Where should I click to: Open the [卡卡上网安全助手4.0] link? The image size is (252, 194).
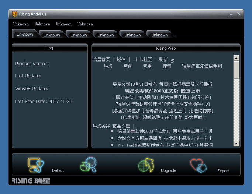[x=187, y=104]
